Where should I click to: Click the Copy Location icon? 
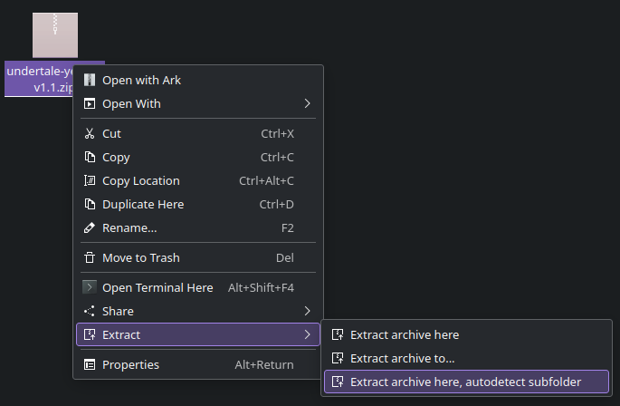click(90, 180)
